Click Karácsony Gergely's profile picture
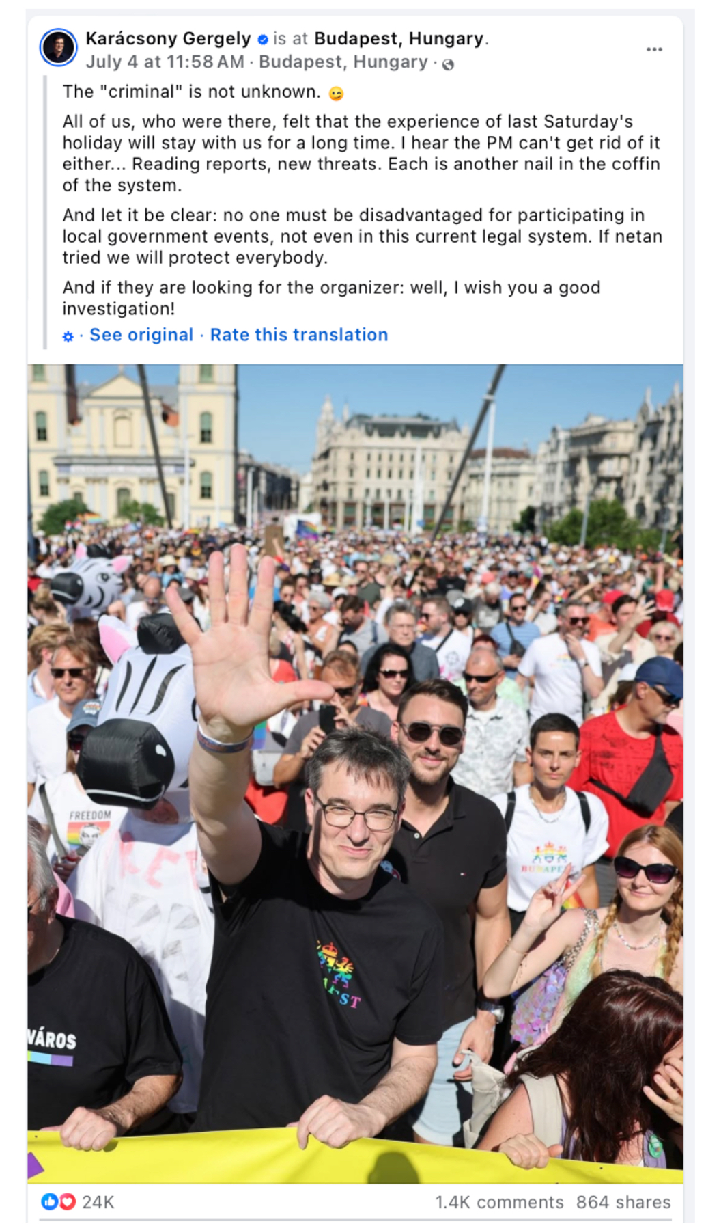 pyautogui.click(x=59, y=48)
